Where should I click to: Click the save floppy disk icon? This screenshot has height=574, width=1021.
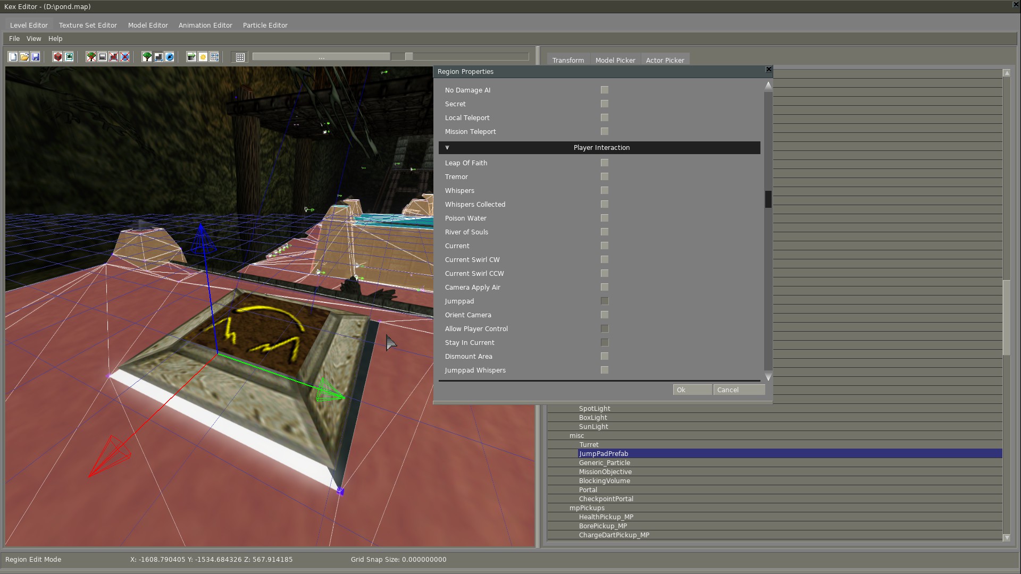[36, 57]
